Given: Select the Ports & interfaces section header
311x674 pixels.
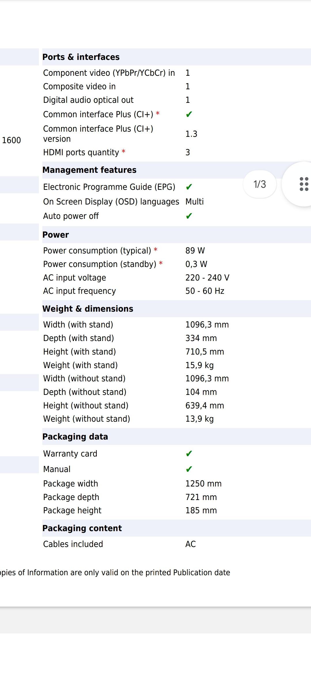Looking at the screenshot, I should point(81,57).
